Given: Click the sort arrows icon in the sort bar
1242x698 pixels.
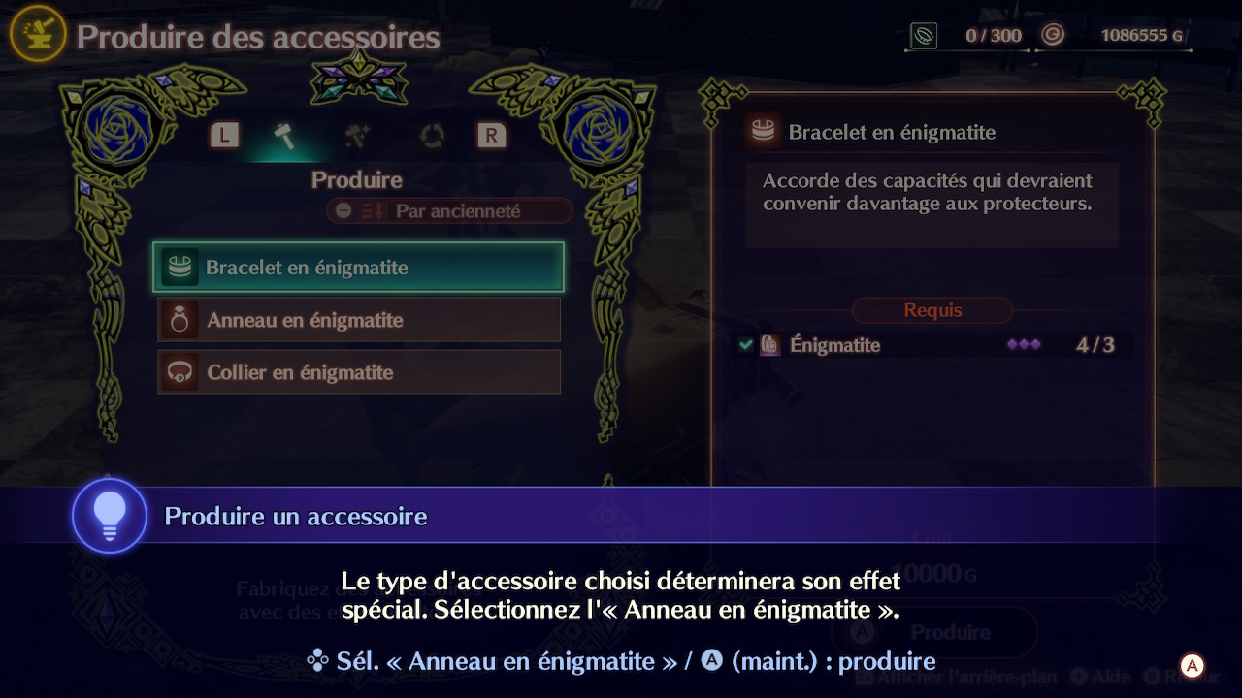Looking at the screenshot, I should point(373,210).
